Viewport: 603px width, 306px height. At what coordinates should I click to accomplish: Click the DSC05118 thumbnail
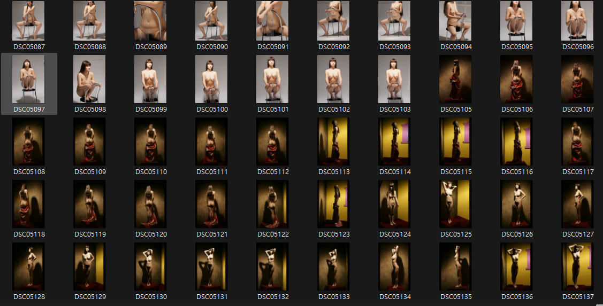point(29,204)
